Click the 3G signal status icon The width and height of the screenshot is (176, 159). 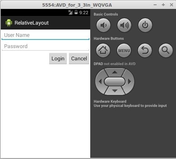coord(70,12)
